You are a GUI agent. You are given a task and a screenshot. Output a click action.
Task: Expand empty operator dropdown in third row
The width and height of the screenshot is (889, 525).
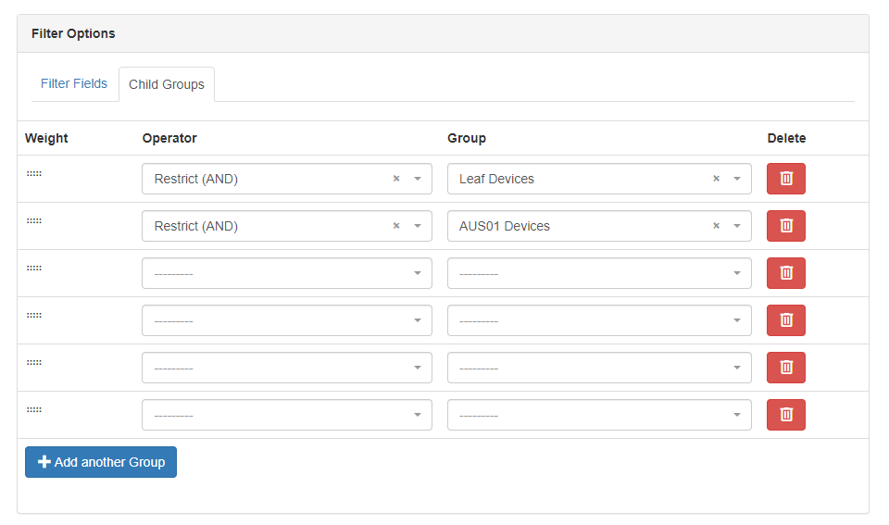point(286,273)
